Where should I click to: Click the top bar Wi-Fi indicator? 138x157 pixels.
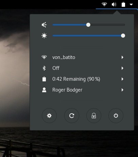tap(104, 4)
